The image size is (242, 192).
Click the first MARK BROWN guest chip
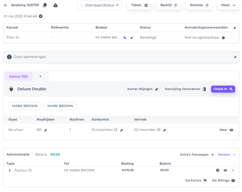click(x=25, y=106)
